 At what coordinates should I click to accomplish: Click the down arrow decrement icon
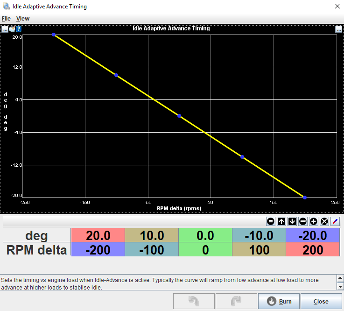[292, 221]
